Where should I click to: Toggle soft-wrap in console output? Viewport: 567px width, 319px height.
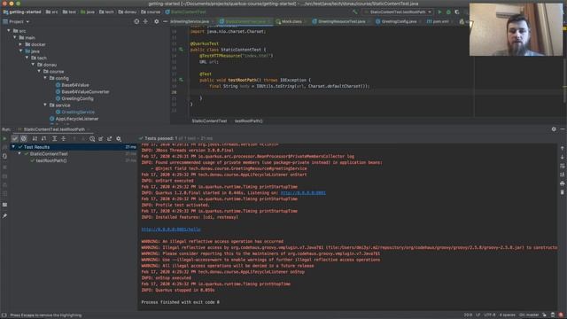563,166
